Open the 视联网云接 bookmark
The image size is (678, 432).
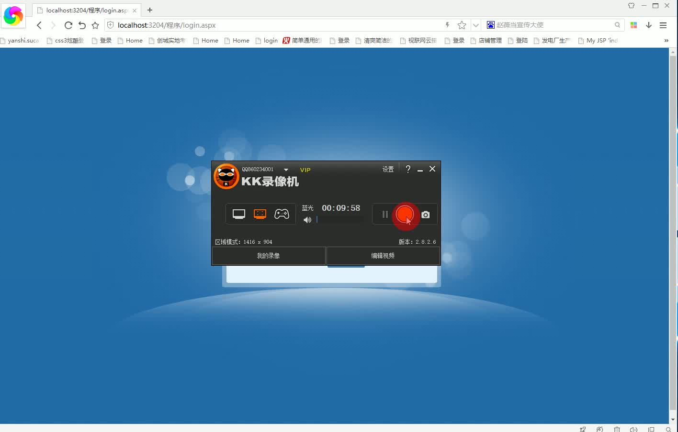pos(418,41)
